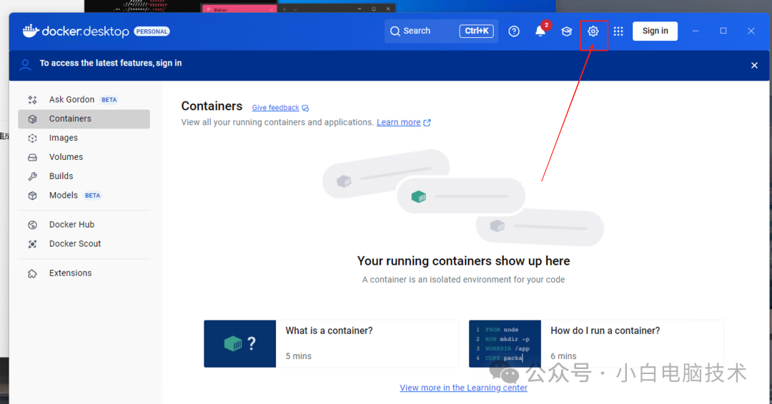772x404 pixels.
Task: Click the Docker Hub icon
Action: pos(32,225)
